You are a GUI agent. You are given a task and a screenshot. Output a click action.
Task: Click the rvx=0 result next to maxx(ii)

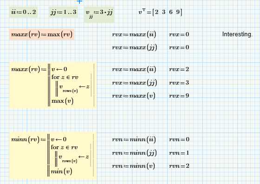coord(179,34)
